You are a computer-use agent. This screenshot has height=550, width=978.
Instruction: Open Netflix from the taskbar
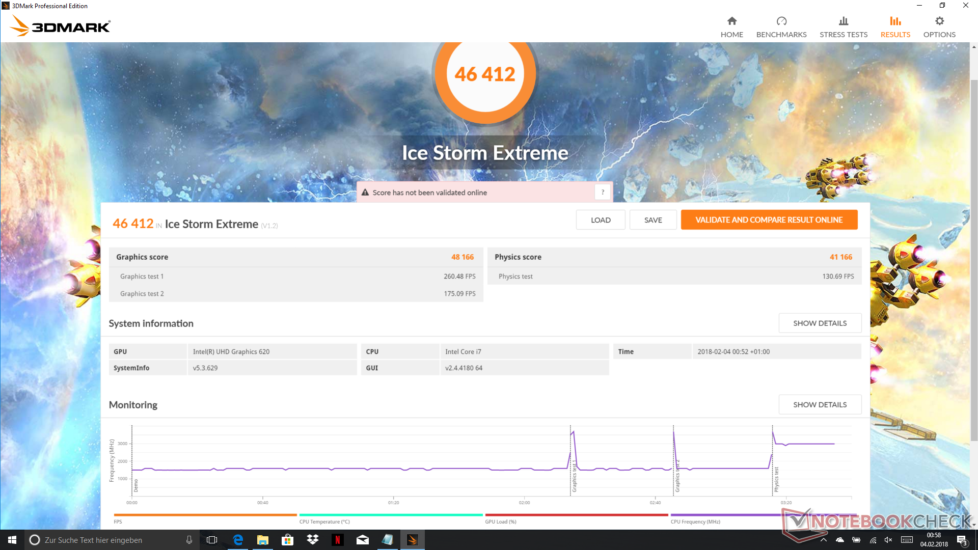[x=337, y=540]
